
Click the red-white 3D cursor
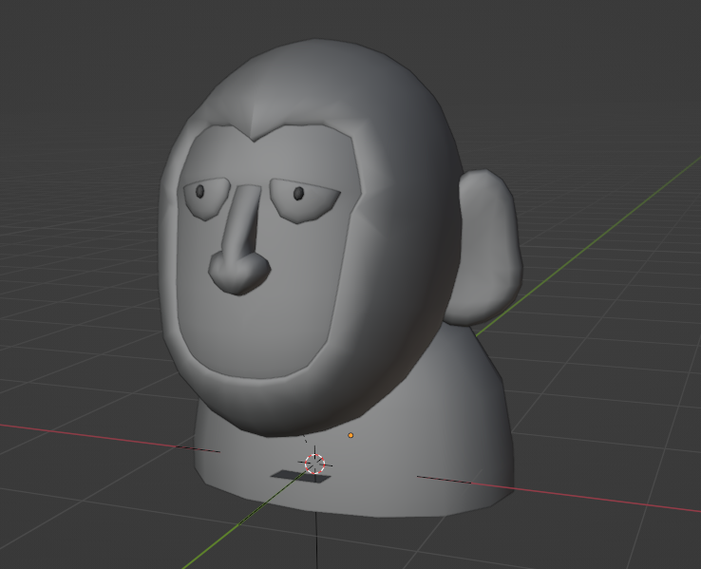pos(314,464)
